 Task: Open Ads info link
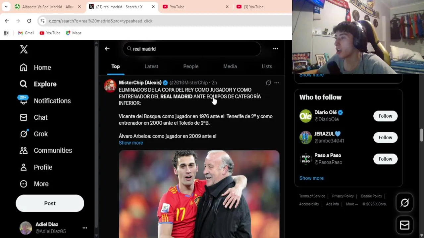pos(333,204)
